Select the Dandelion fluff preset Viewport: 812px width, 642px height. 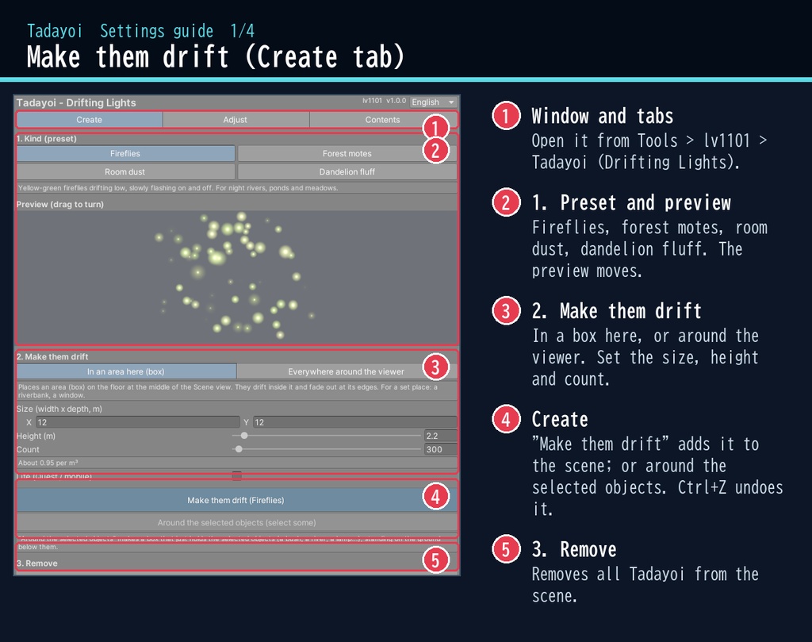(x=347, y=171)
